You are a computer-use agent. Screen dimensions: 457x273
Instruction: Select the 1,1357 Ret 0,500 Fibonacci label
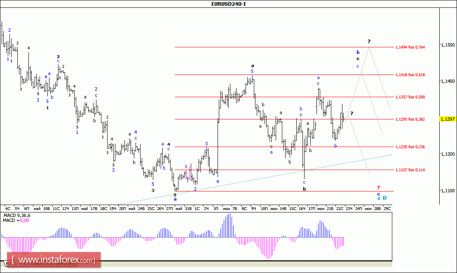coord(410,97)
